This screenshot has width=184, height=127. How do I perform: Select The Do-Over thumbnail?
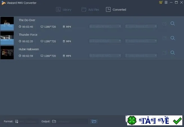7,23
